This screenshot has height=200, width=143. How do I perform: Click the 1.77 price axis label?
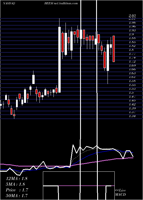(132, 54)
